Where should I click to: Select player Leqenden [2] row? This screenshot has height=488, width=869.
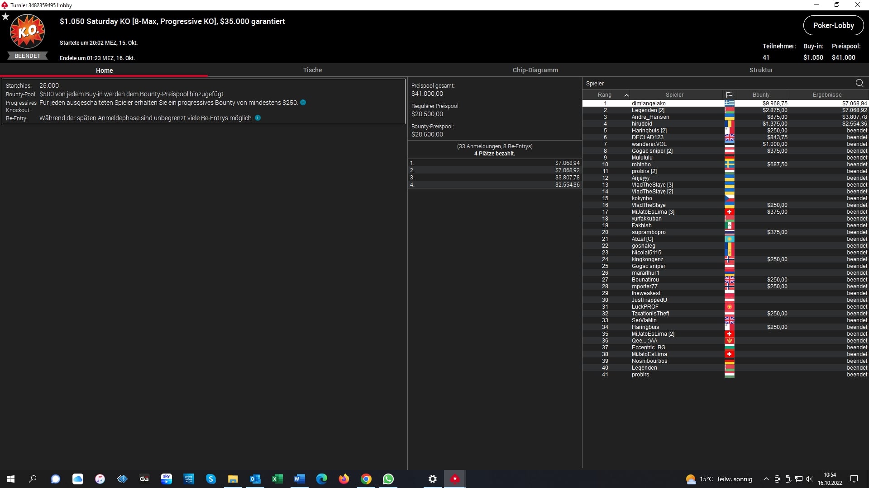pyautogui.click(x=648, y=110)
